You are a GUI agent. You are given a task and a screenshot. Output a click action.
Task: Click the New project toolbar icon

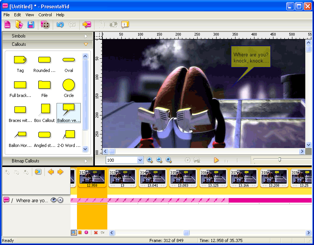point(8,25)
